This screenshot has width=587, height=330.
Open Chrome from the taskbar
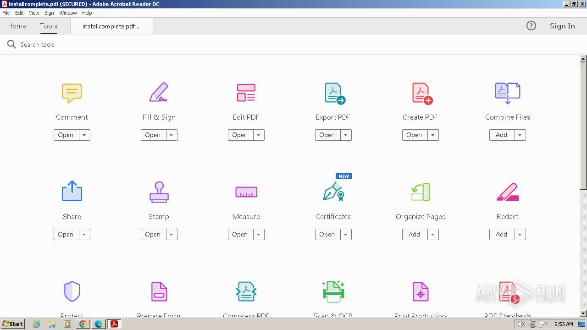pos(83,324)
